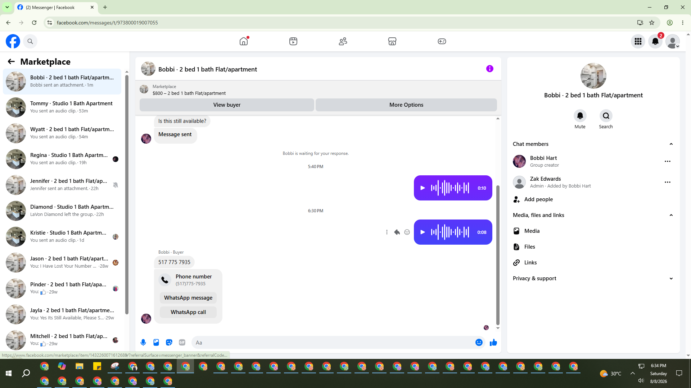
Task: Open Jason · 2 bed 1 bath chat
Action: click(x=62, y=262)
